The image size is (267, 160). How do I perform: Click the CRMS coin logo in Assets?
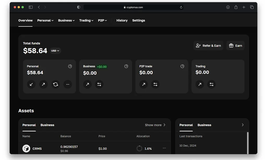coord(26,148)
